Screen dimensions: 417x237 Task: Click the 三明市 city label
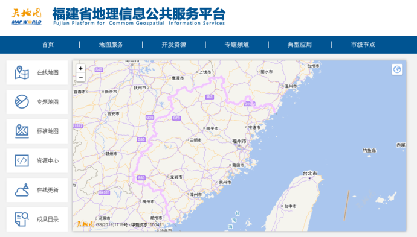point(195,140)
